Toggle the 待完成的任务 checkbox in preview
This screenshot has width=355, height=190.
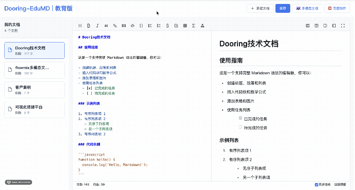(240, 127)
